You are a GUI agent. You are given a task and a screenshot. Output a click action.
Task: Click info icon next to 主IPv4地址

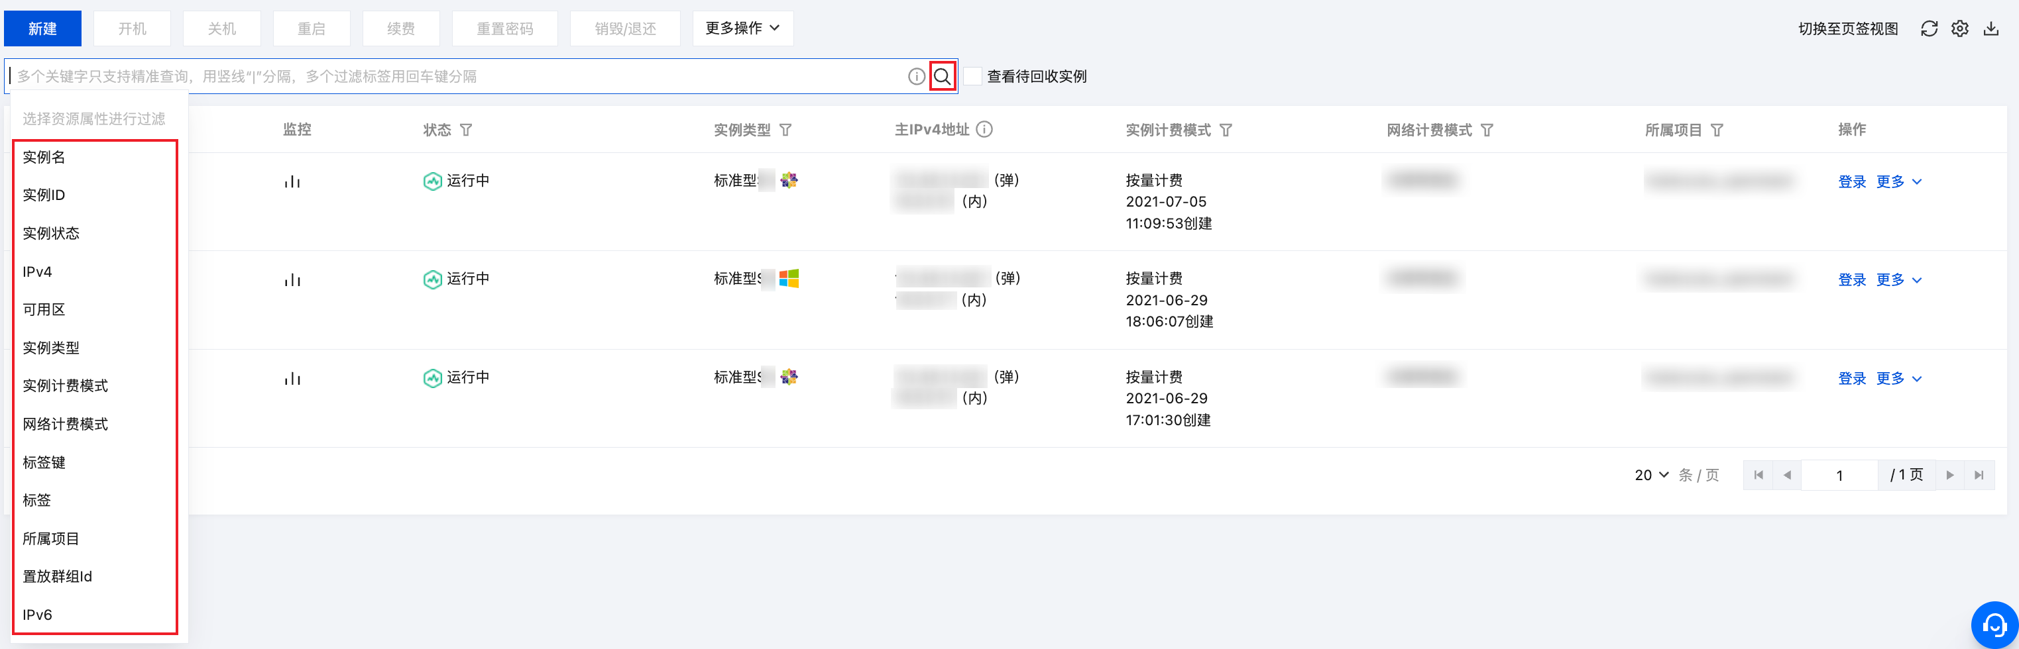tap(984, 129)
